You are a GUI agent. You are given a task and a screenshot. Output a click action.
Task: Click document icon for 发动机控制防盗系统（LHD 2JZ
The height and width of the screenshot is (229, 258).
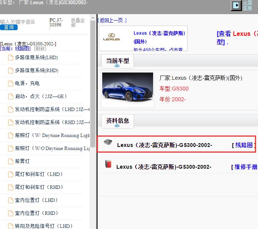pos(11,110)
